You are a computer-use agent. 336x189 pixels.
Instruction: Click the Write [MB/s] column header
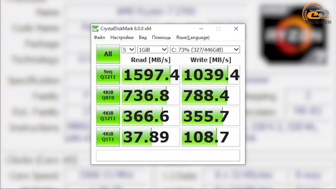pos(211,60)
